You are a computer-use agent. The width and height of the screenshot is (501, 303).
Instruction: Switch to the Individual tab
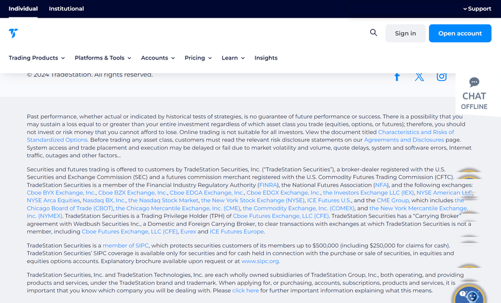(23, 9)
